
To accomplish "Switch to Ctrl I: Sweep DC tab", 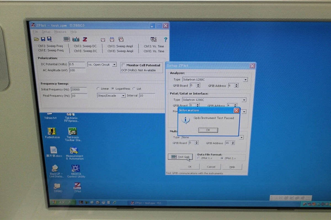I will click(x=85, y=46).
